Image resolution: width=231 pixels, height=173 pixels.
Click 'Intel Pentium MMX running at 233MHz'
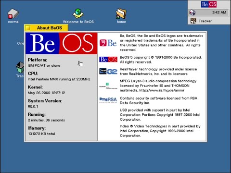(x=59, y=79)
